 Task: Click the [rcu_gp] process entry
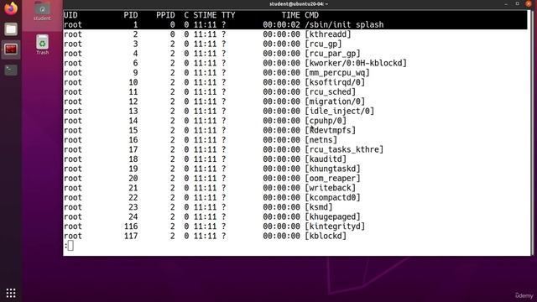[x=323, y=44]
